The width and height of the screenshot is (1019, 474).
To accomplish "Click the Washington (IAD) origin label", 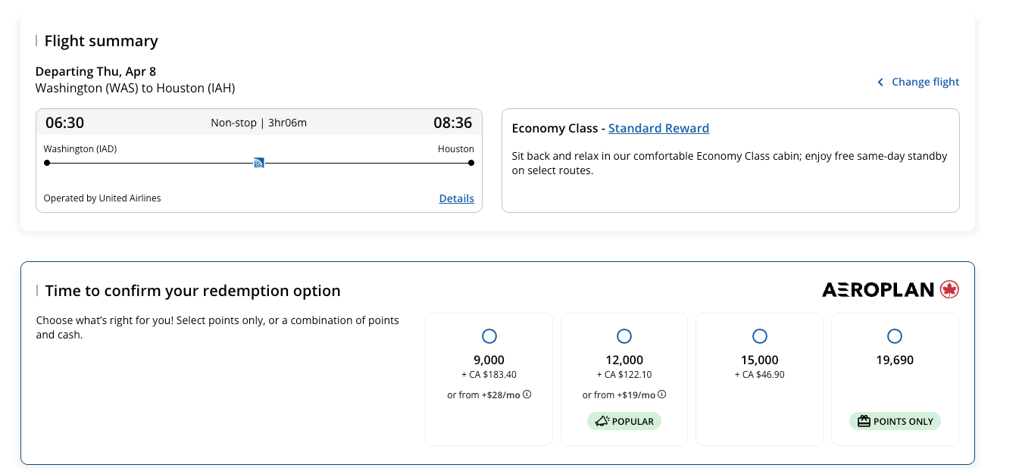I will 80,149.
